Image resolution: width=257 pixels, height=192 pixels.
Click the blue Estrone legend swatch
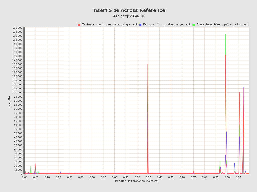tap(140, 25)
